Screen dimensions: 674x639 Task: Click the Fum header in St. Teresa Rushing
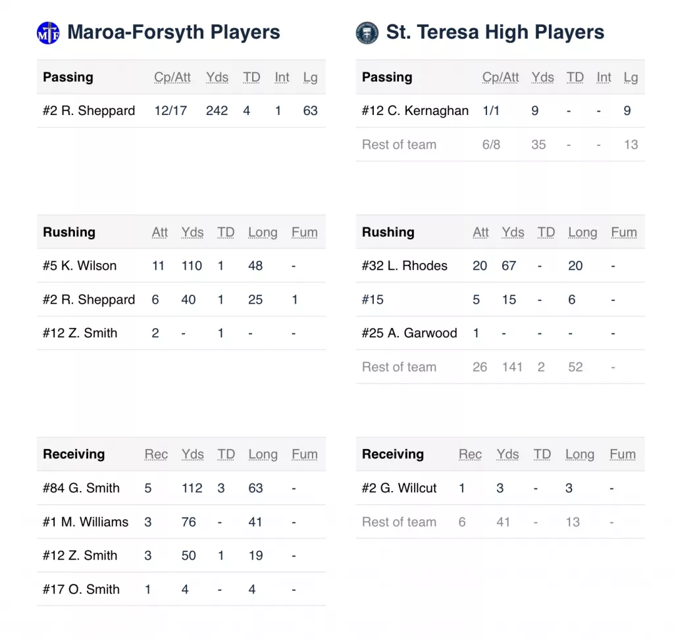tap(624, 232)
